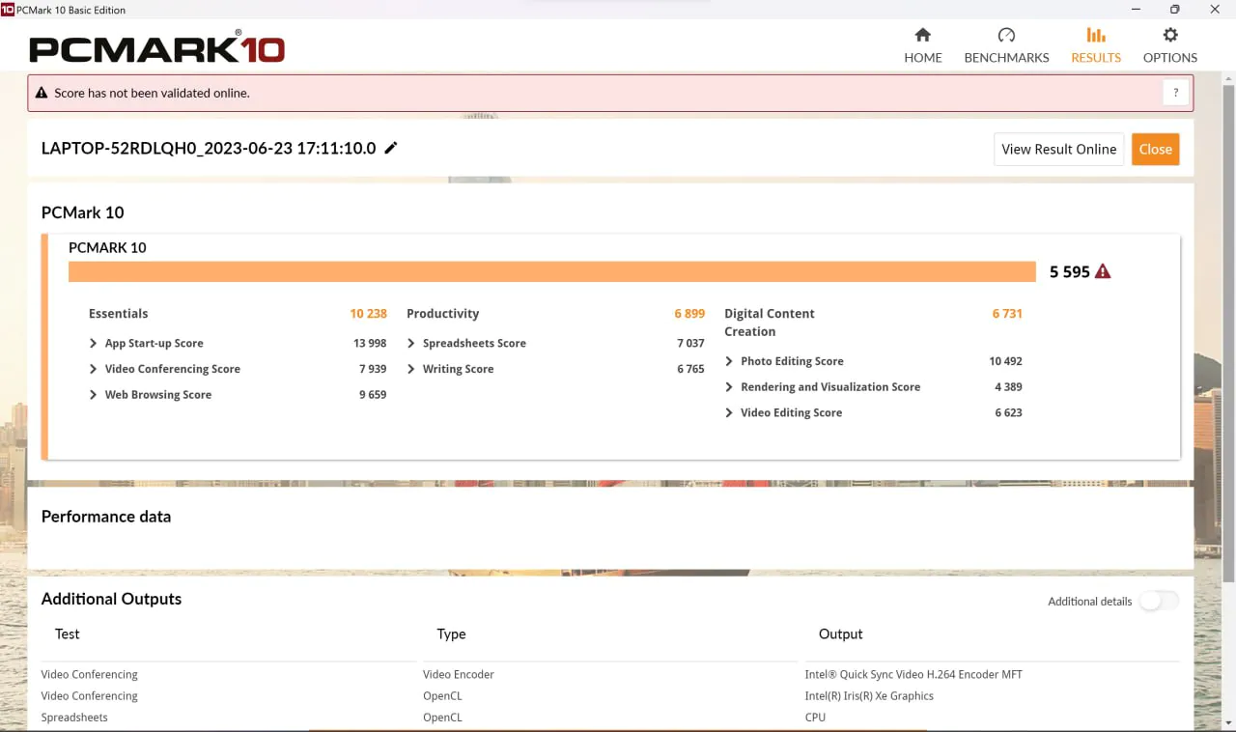Click the Score has not been validated message
This screenshot has width=1236, height=732.
152,94
